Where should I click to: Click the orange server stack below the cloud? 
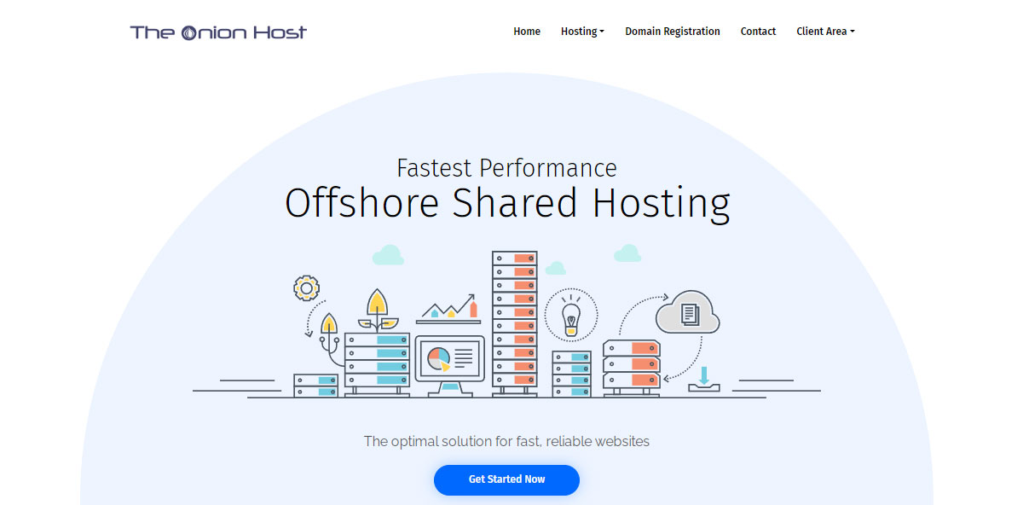632,368
